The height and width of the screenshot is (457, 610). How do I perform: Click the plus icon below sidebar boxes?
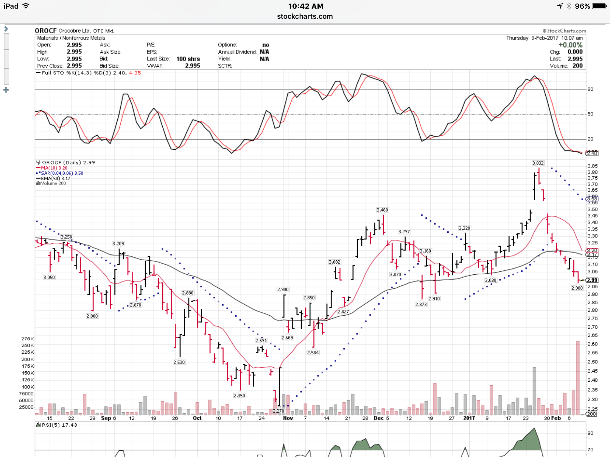[6, 90]
